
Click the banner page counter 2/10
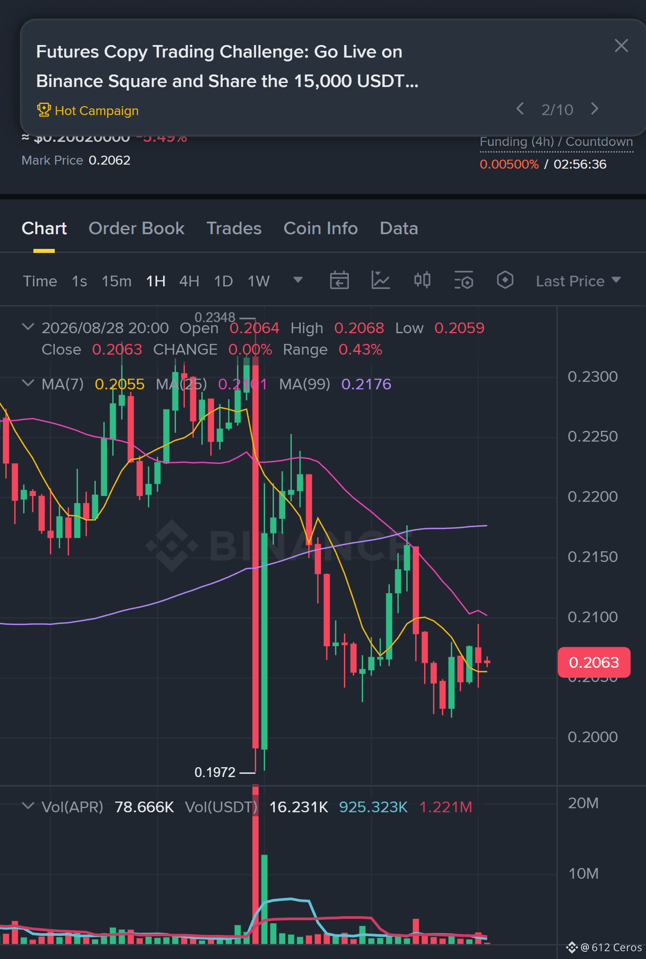(x=557, y=110)
